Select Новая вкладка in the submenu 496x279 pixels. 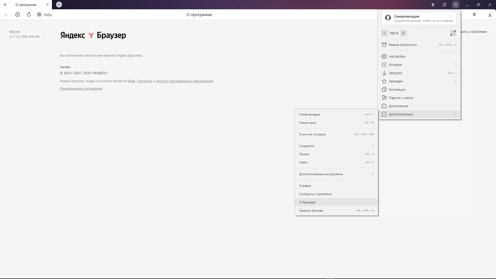tap(336, 114)
